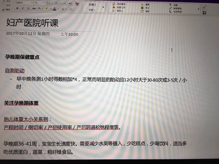Click the delete X icon
The width and height of the screenshot is (219, 164).
click(71, 9)
